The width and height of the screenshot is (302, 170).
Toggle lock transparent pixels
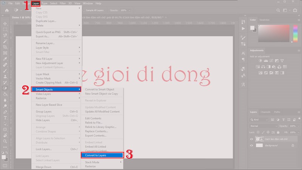coord(258,132)
